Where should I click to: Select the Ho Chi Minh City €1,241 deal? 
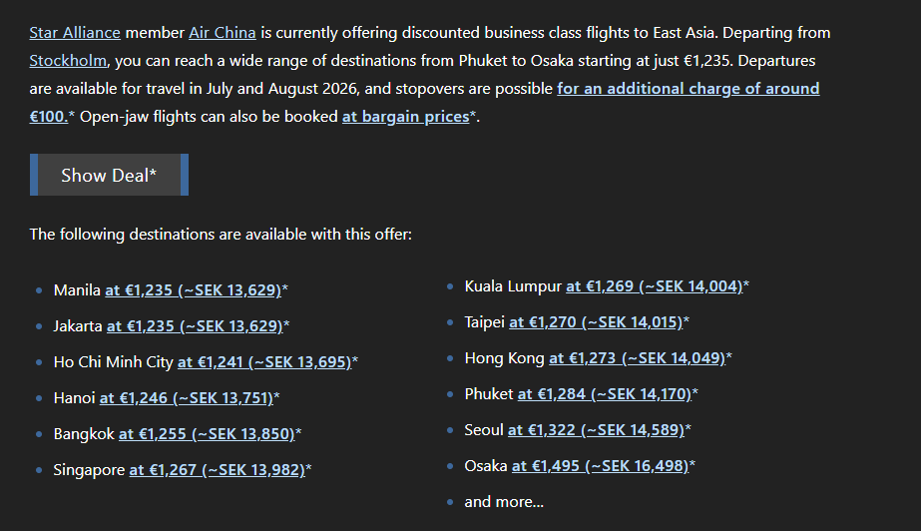coord(264,362)
